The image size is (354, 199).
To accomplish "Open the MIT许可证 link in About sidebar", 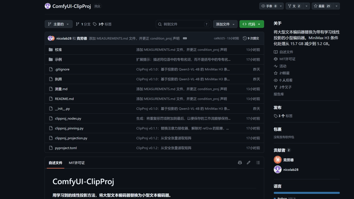I will [x=285, y=59].
